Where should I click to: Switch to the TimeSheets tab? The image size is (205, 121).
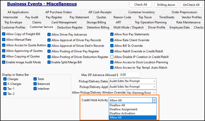point(167,17)
